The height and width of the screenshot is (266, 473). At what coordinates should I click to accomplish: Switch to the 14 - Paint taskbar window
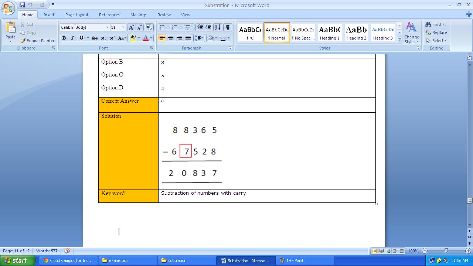pos(304,260)
